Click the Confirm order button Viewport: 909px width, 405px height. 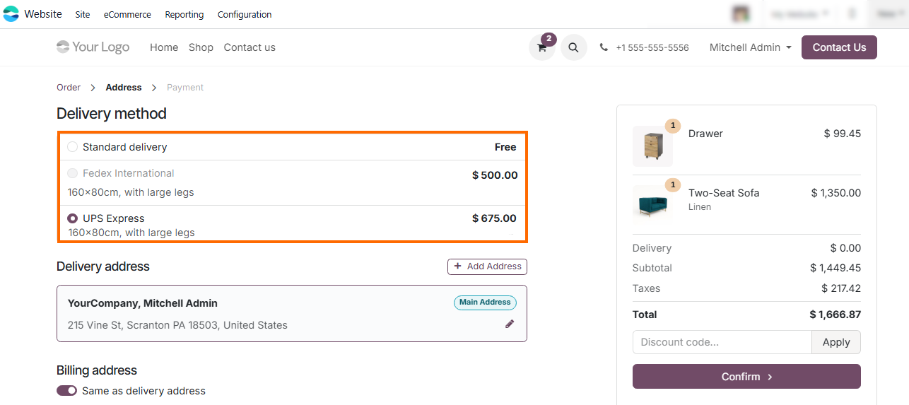(x=746, y=377)
